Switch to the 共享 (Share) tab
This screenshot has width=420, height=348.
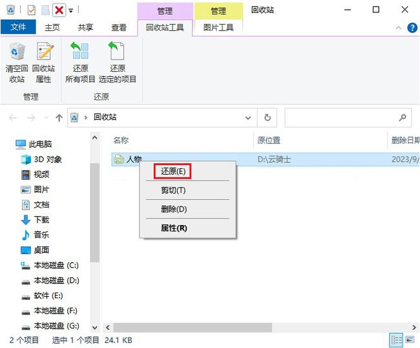click(x=85, y=27)
